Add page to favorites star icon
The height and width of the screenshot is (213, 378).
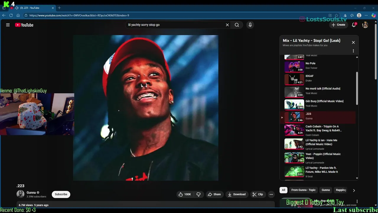[x=336, y=15]
